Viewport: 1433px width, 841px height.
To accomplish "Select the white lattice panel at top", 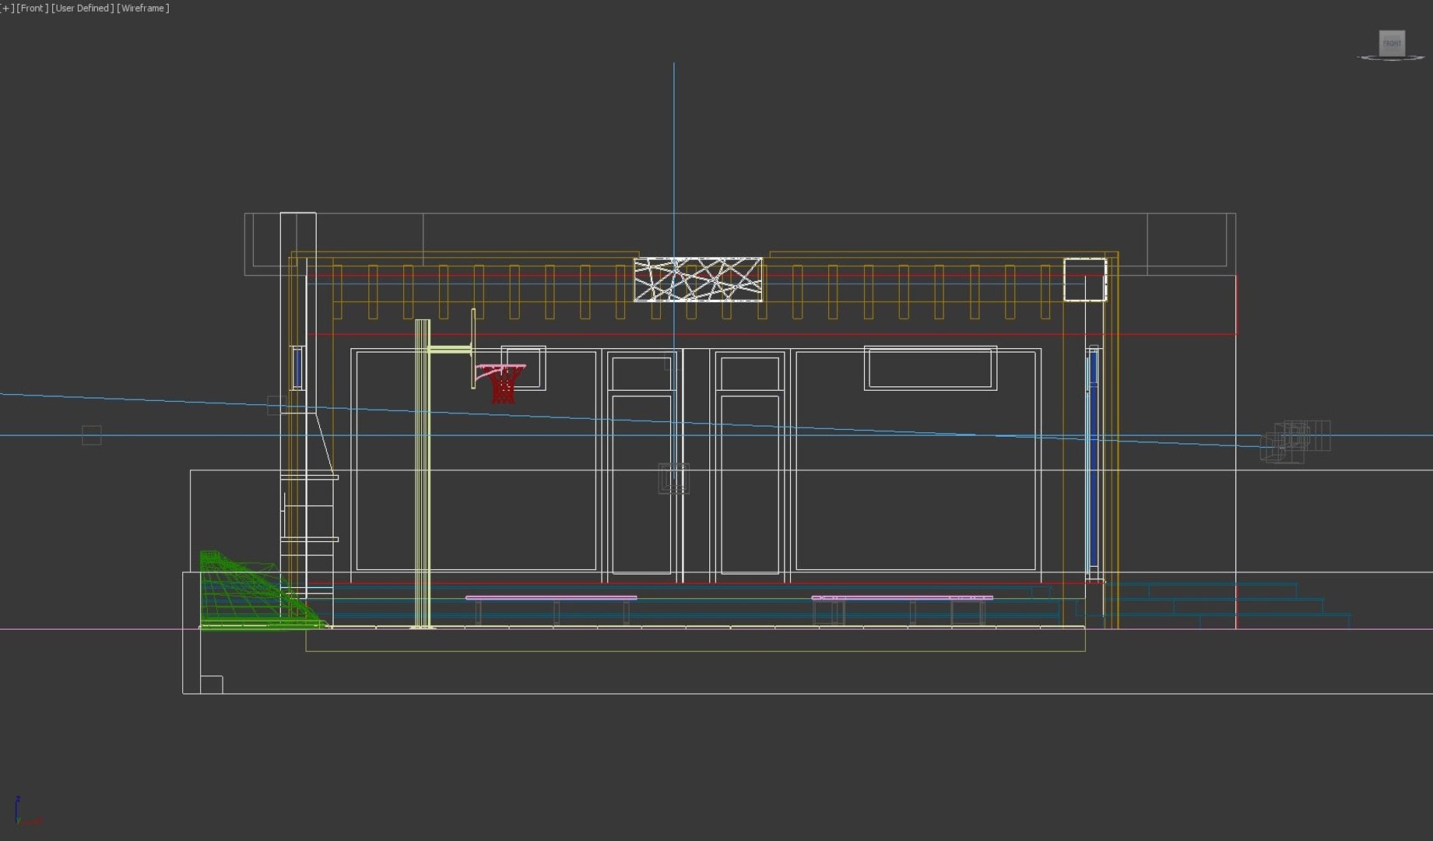I will 698,279.
